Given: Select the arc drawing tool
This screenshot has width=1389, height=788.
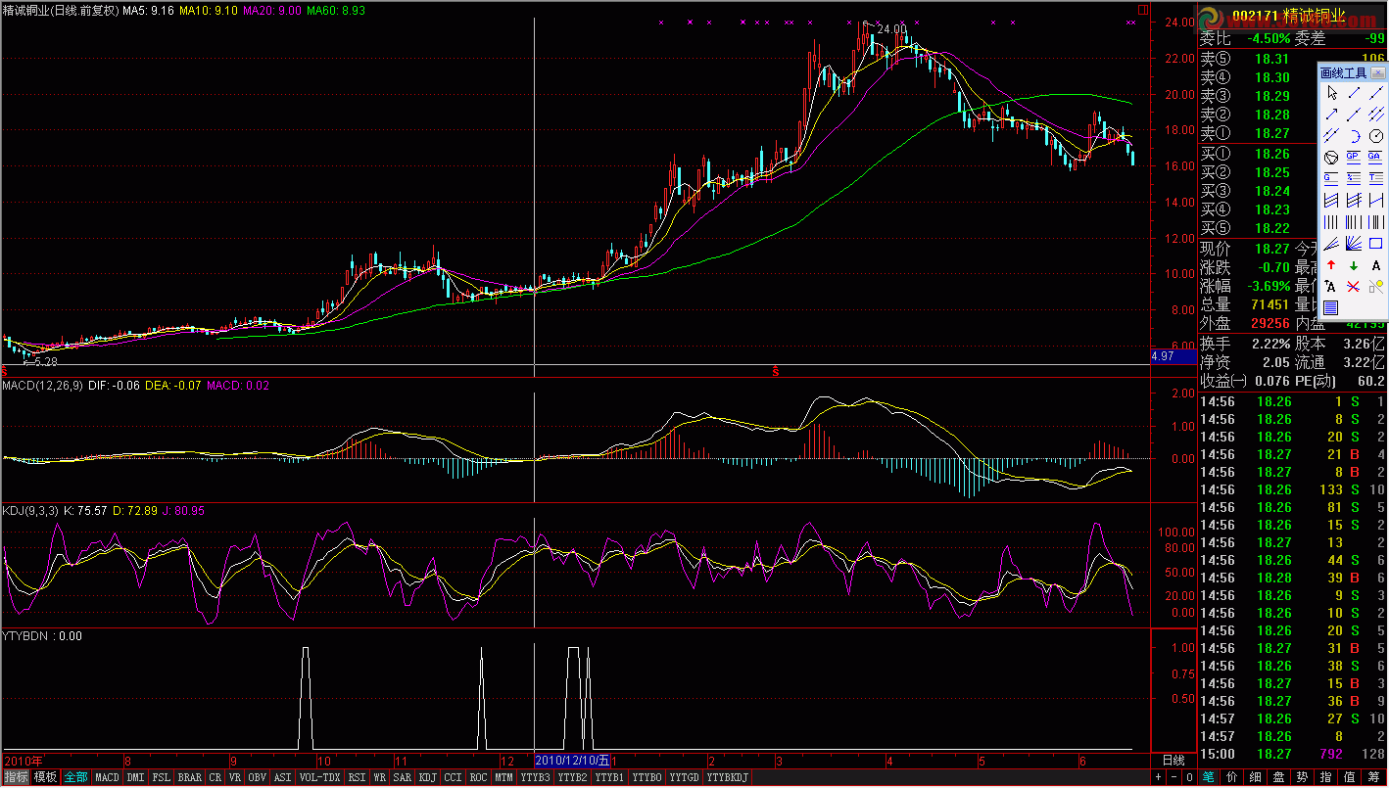Looking at the screenshot, I should point(1354,136).
